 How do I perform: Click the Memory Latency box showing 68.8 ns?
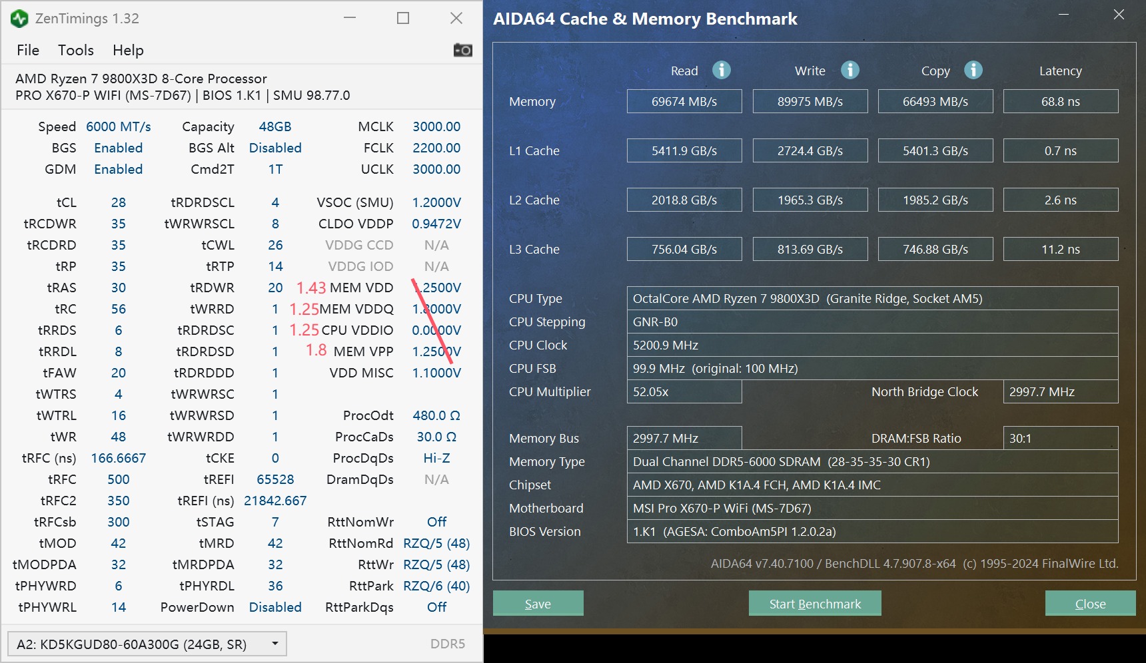(1061, 101)
